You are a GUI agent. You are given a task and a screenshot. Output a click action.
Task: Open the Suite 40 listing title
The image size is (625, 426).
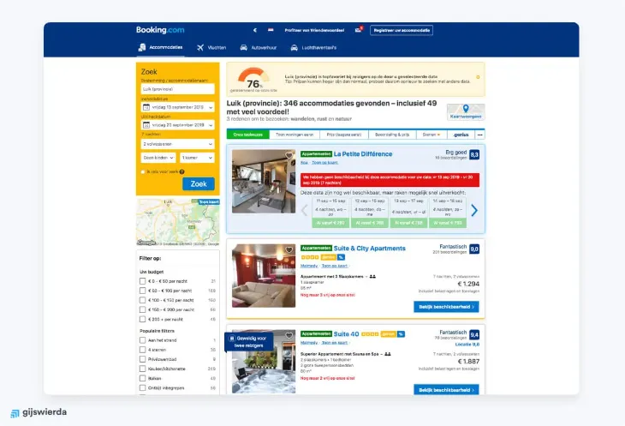click(347, 334)
